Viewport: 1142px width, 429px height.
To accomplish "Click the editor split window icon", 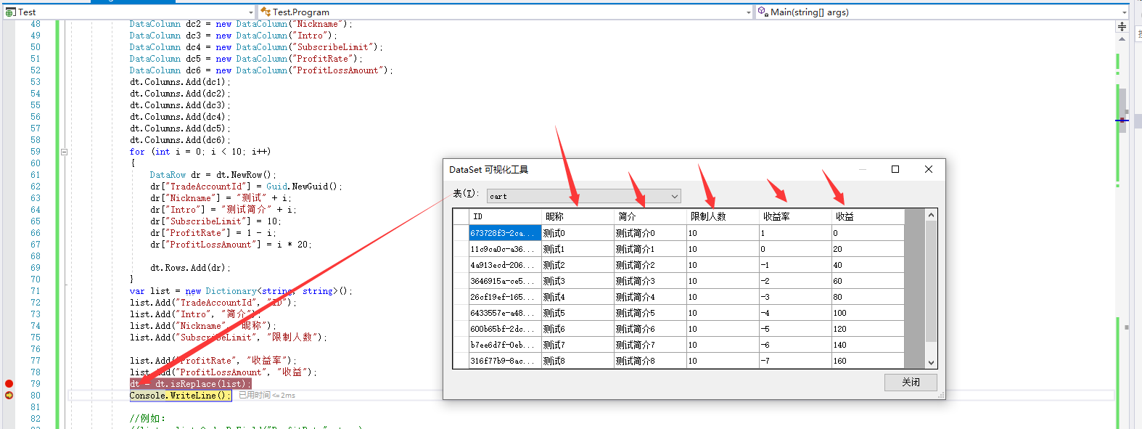I will click(x=1122, y=26).
